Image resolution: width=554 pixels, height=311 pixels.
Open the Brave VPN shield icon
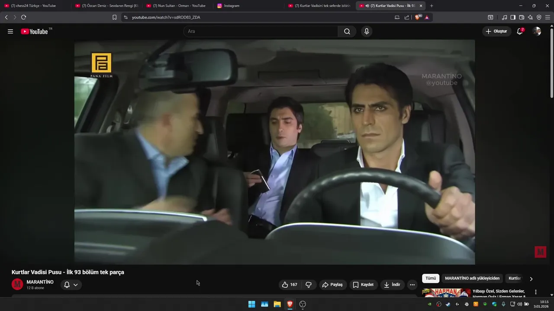tap(539, 17)
